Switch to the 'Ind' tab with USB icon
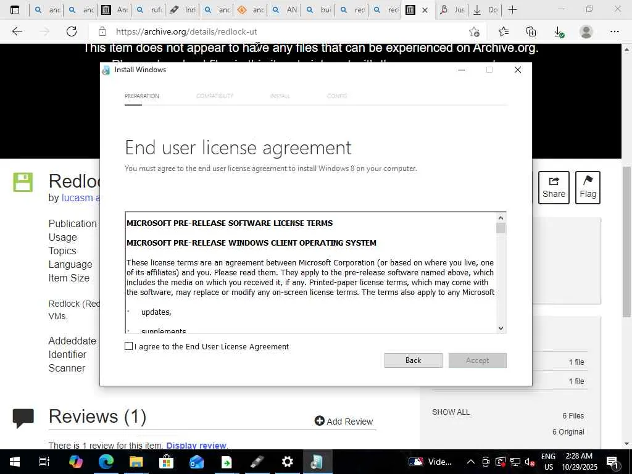Image resolution: width=632 pixels, height=474 pixels. pyautogui.click(x=182, y=10)
